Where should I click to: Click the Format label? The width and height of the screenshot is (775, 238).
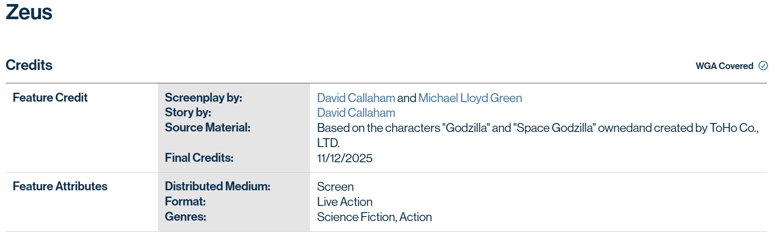(185, 201)
